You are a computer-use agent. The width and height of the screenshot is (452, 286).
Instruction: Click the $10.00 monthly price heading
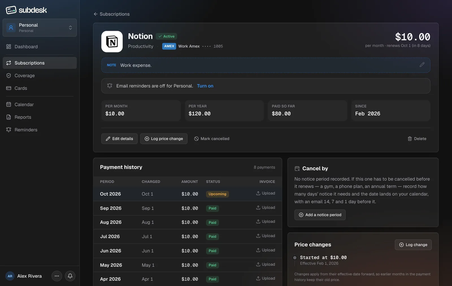click(x=412, y=37)
